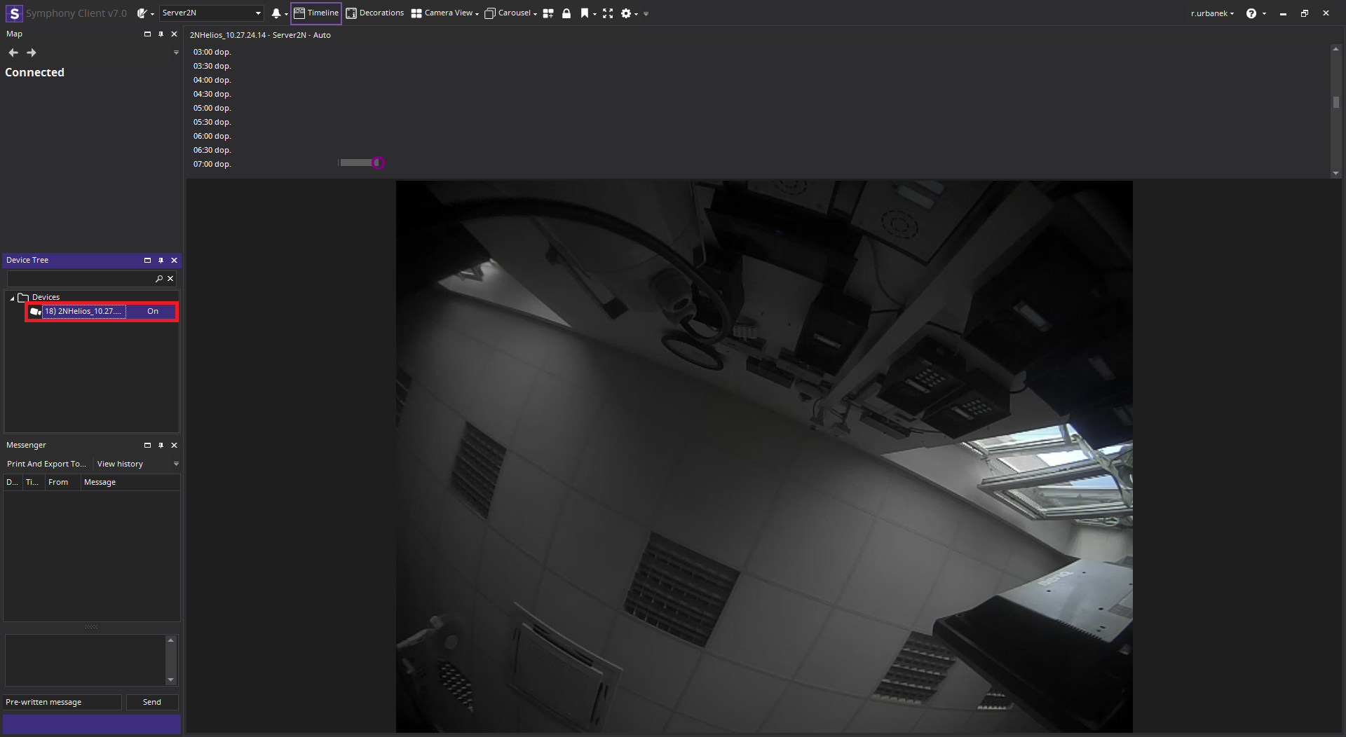Click the purple timeline position marker
The height and width of the screenshot is (737, 1346).
coord(378,163)
